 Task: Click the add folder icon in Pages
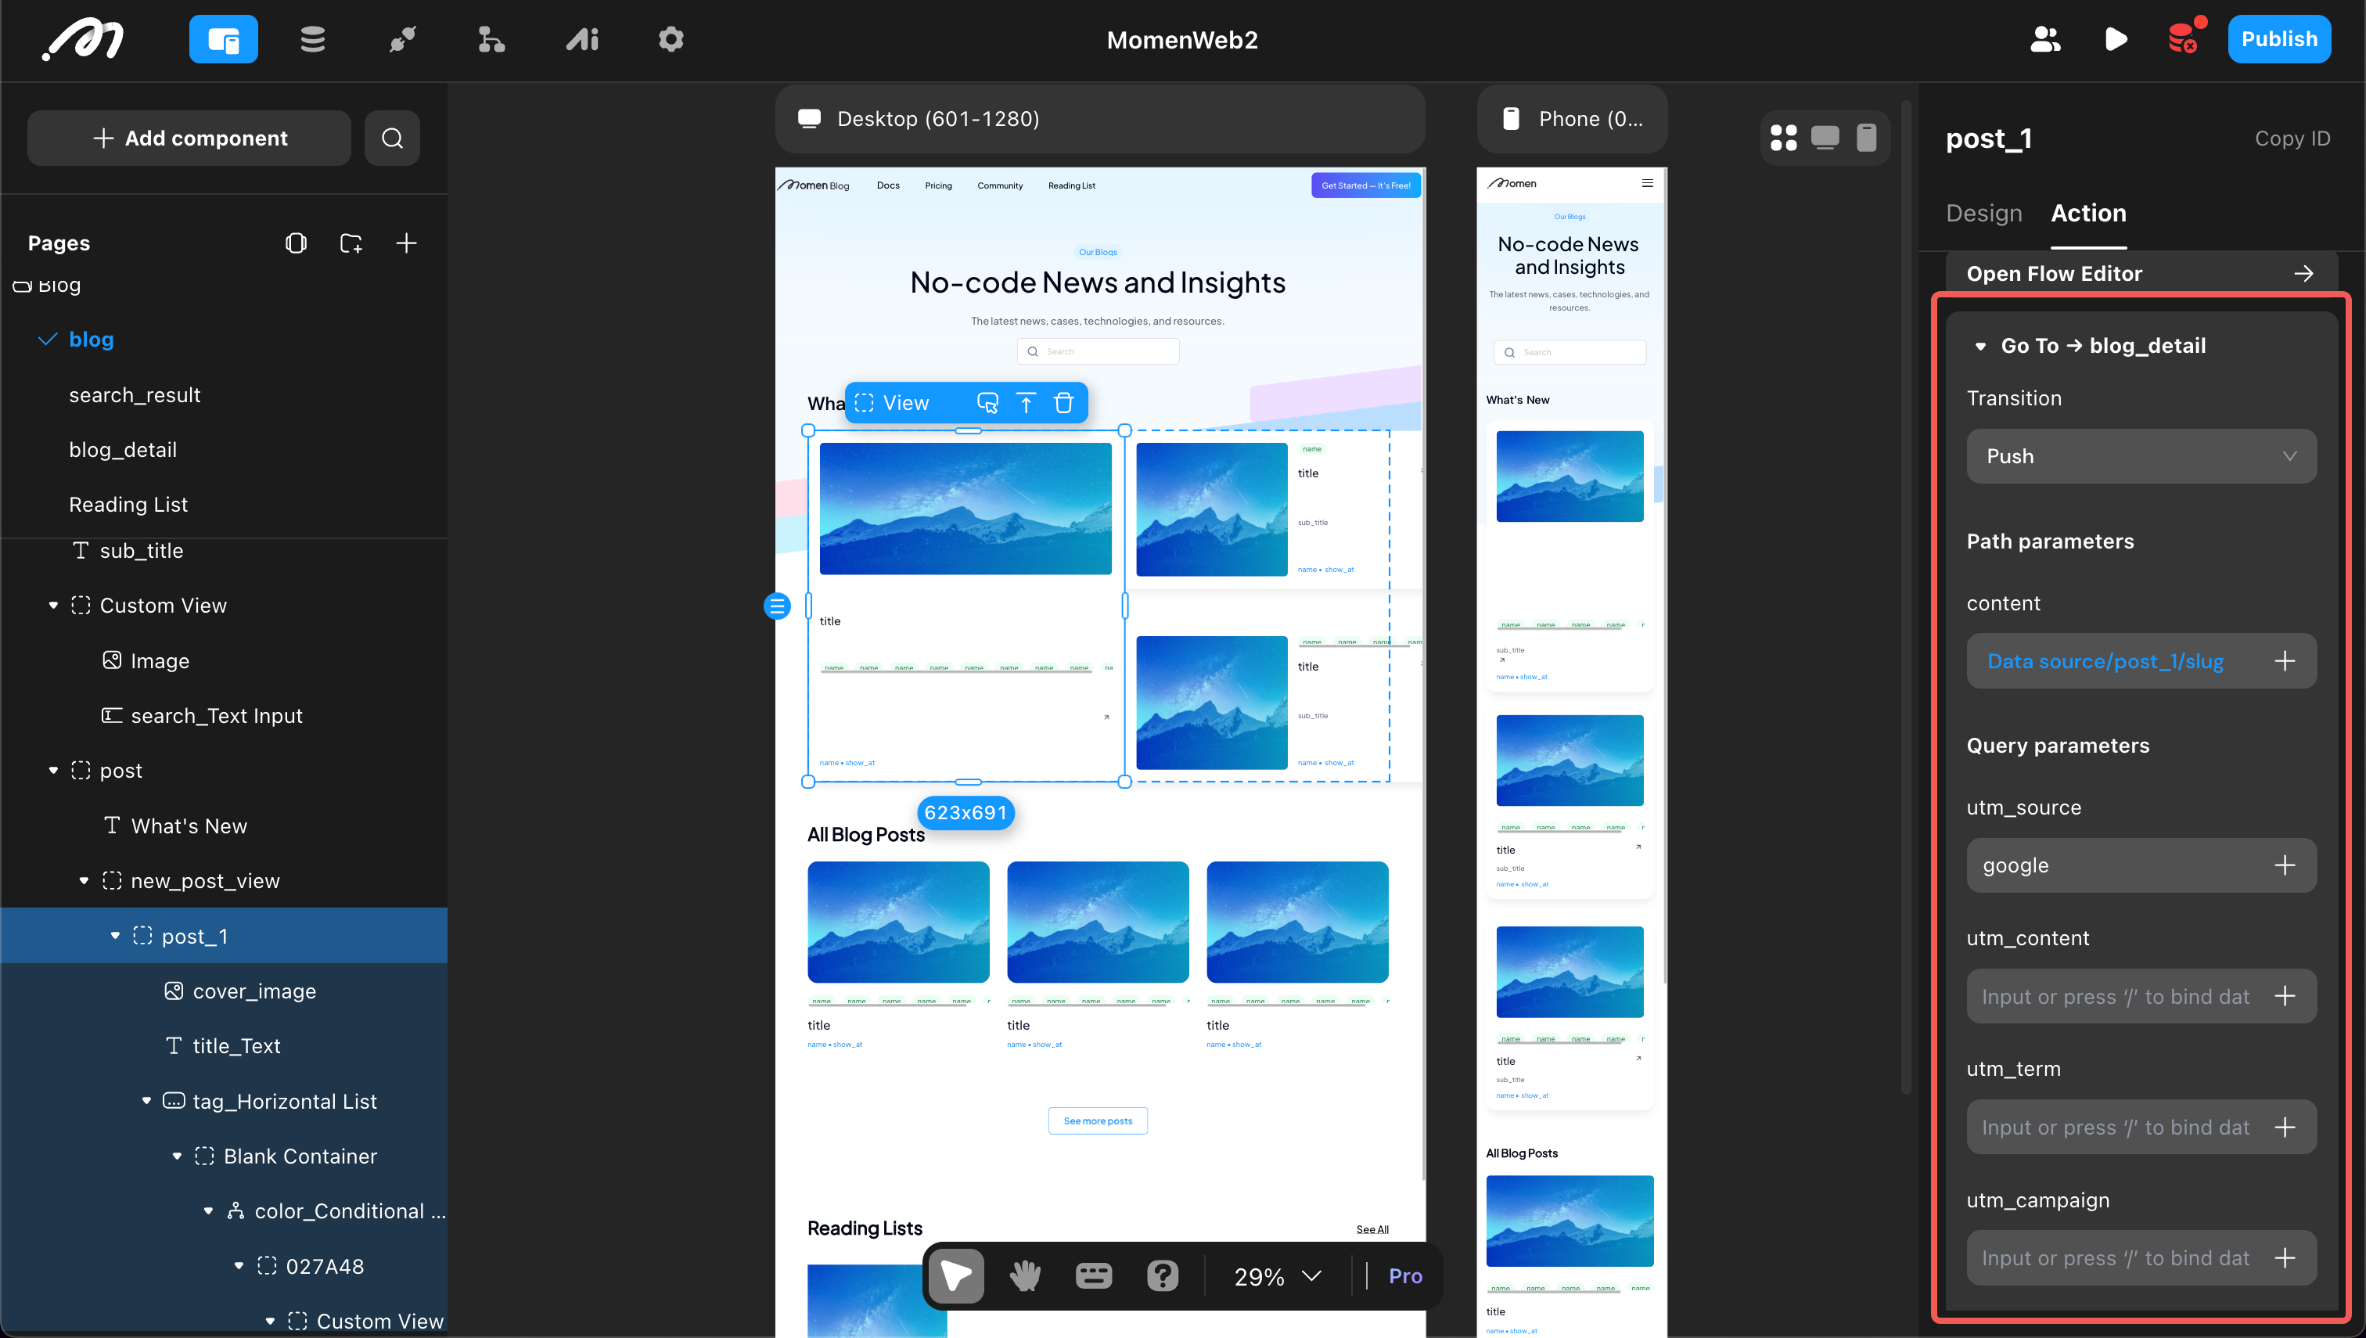[351, 243]
